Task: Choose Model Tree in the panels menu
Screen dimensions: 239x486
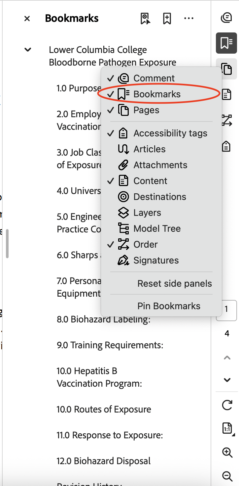Action: 157,228
